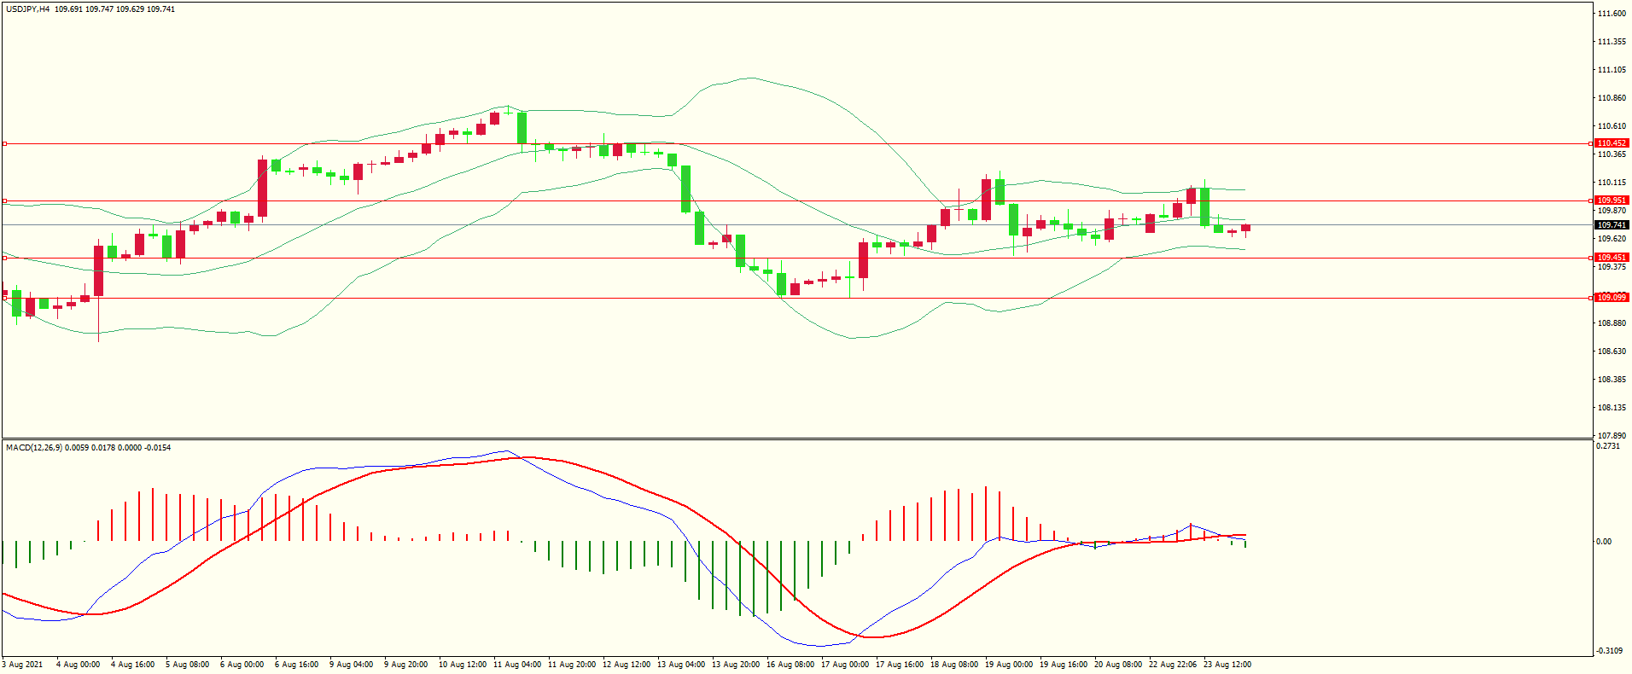The width and height of the screenshot is (1632, 674).
Task: Click the 108.135 price axis label
Action: pos(1612,408)
